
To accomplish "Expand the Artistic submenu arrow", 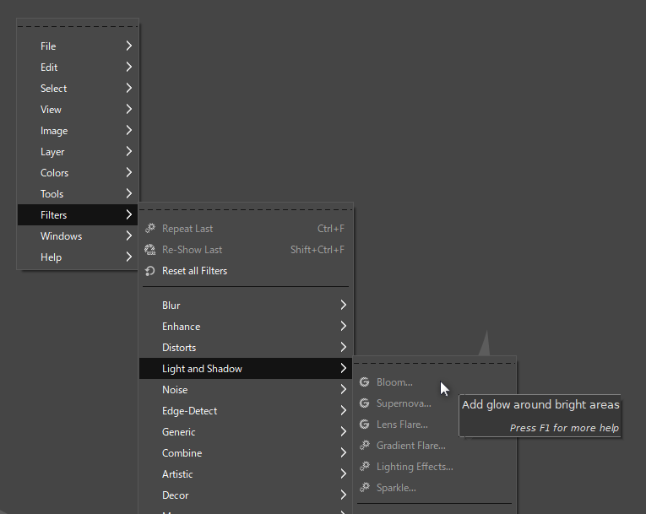I will click(x=343, y=473).
